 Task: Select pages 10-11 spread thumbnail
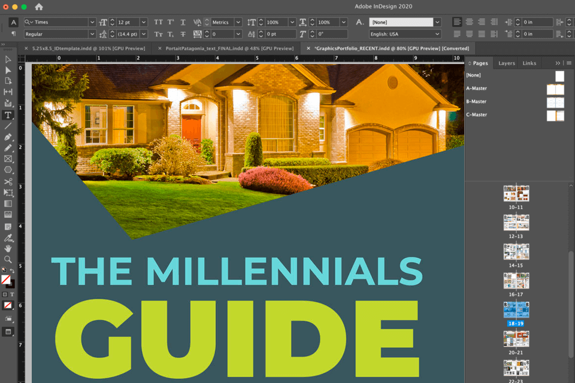point(516,193)
